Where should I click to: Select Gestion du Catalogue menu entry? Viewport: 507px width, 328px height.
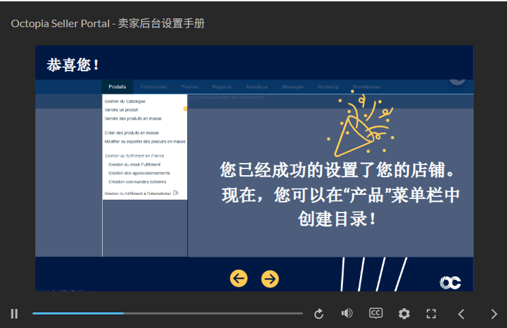click(125, 101)
